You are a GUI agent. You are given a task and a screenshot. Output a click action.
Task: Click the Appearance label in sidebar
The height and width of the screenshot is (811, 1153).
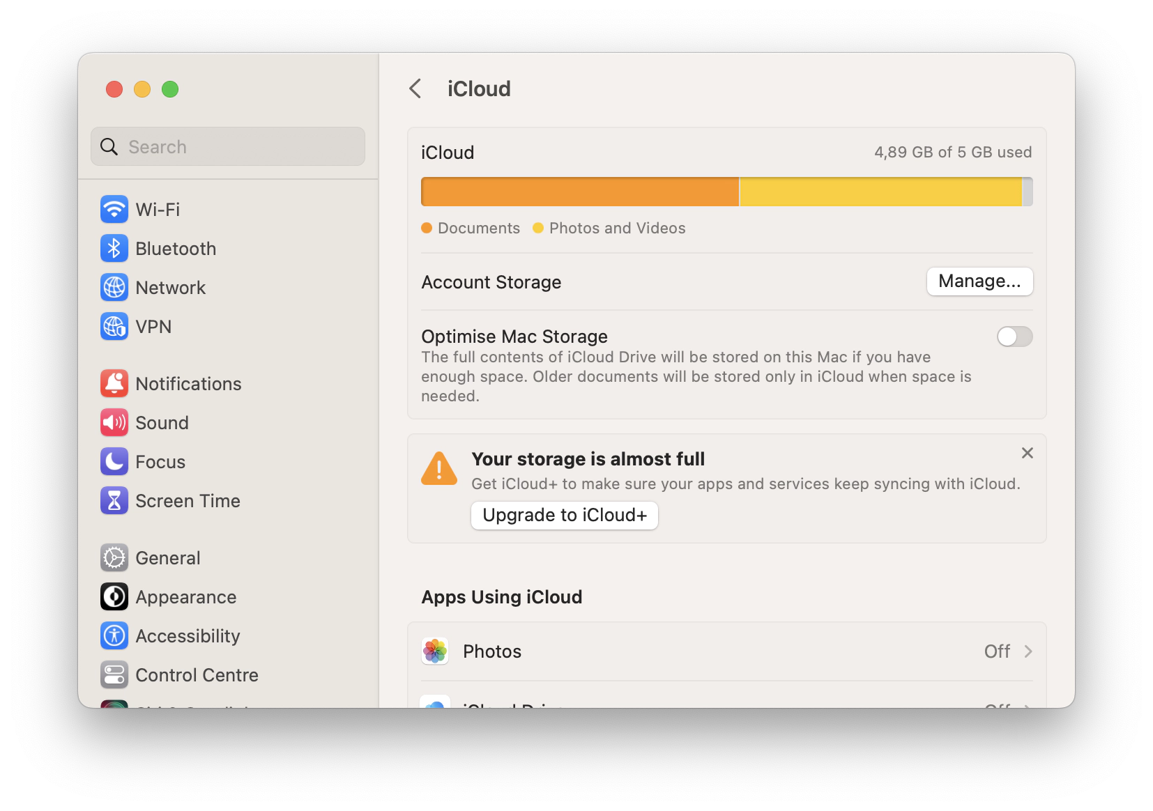(186, 596)
